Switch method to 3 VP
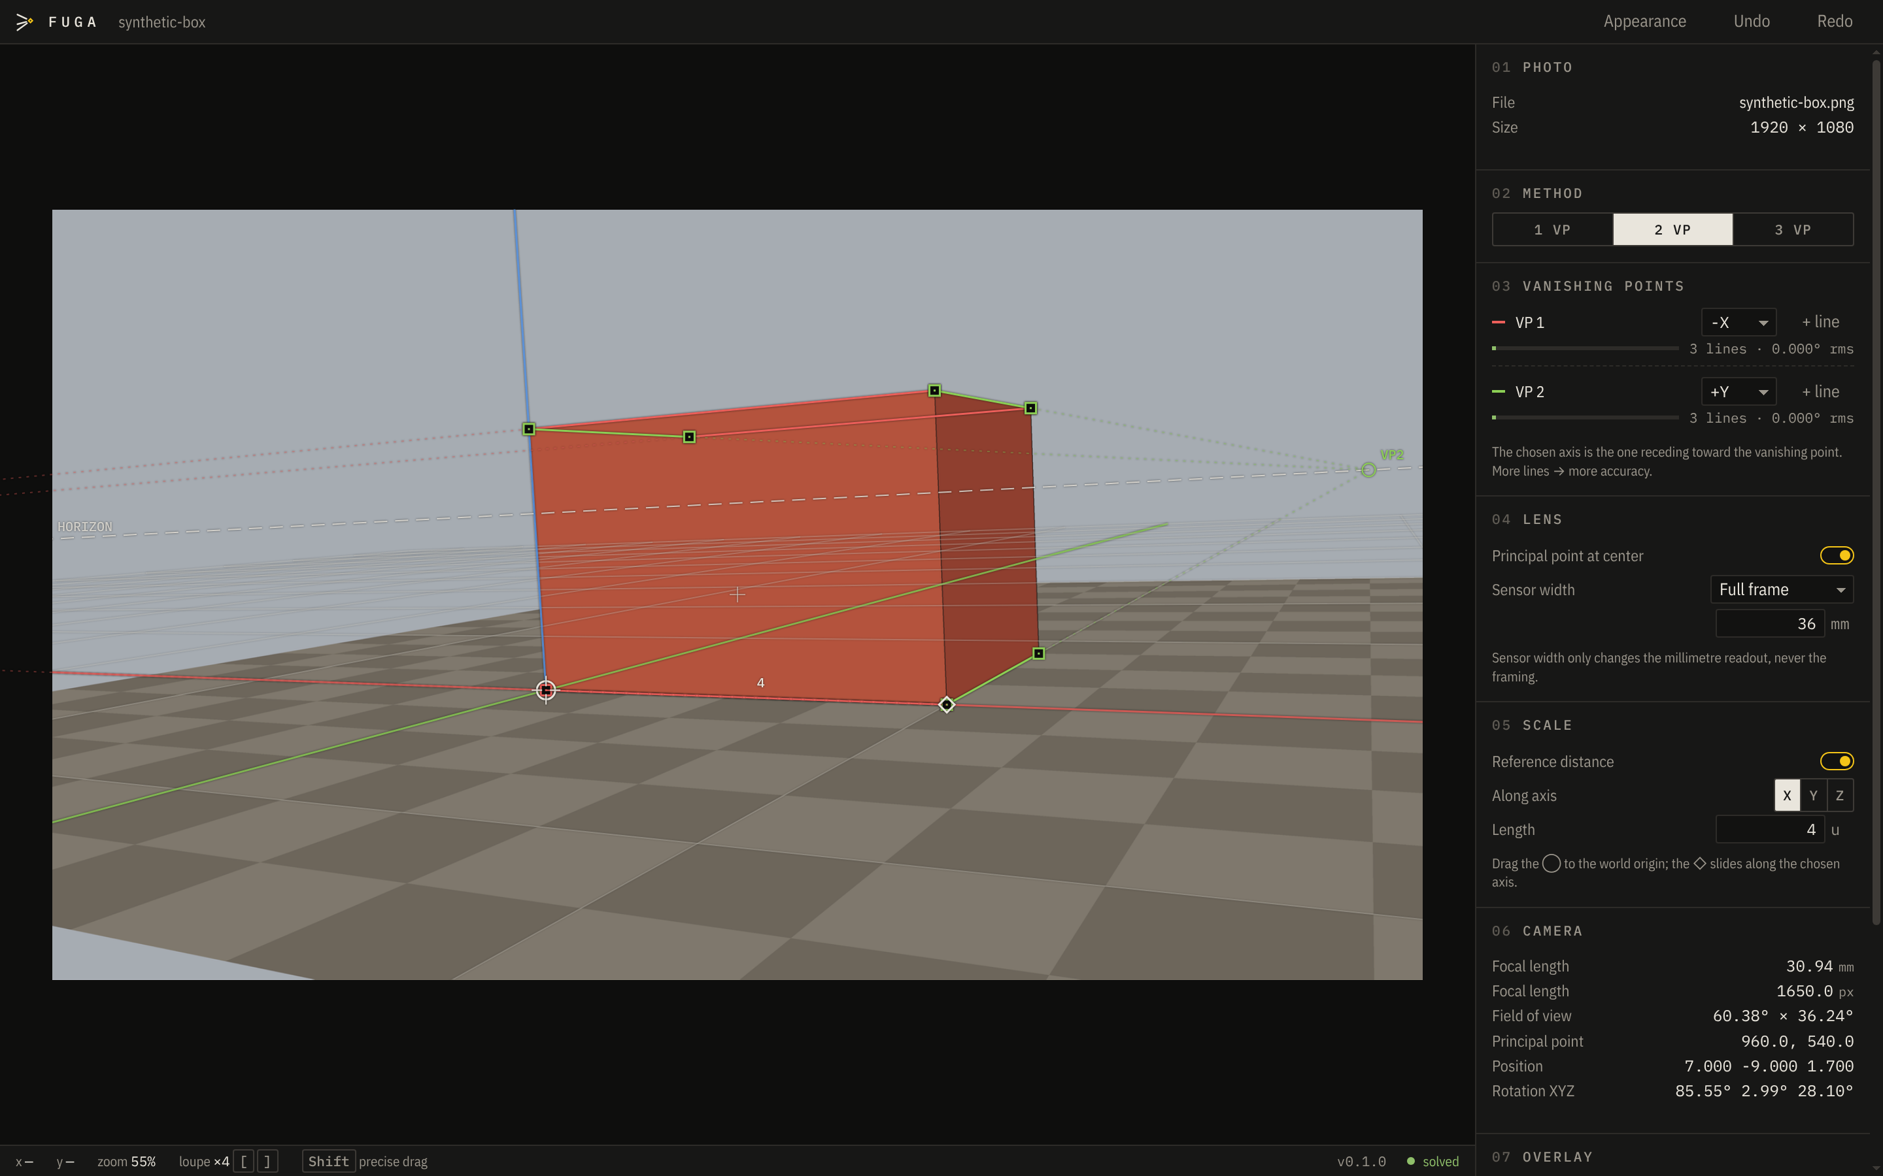The height and width of the screenshot is (1176, 1883). coord(1793,229)
